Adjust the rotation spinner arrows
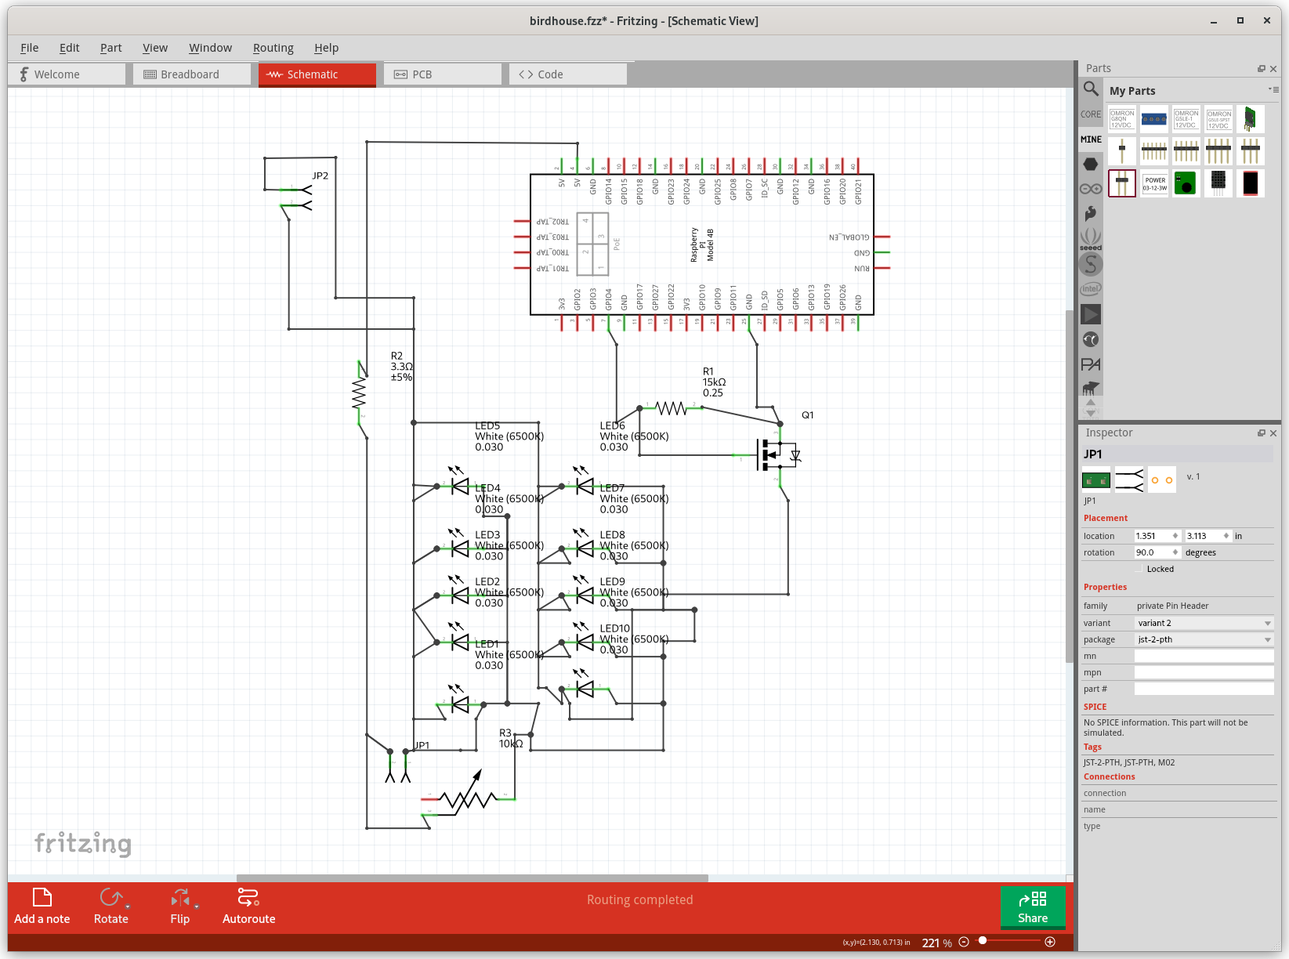 pyautogui.click(x=1175, y=552)
